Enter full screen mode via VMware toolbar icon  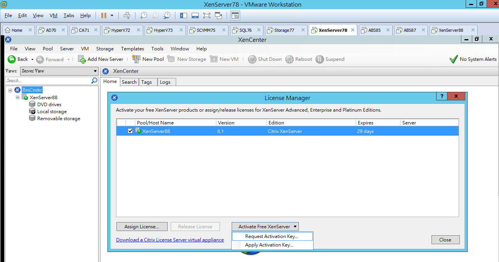206,16
